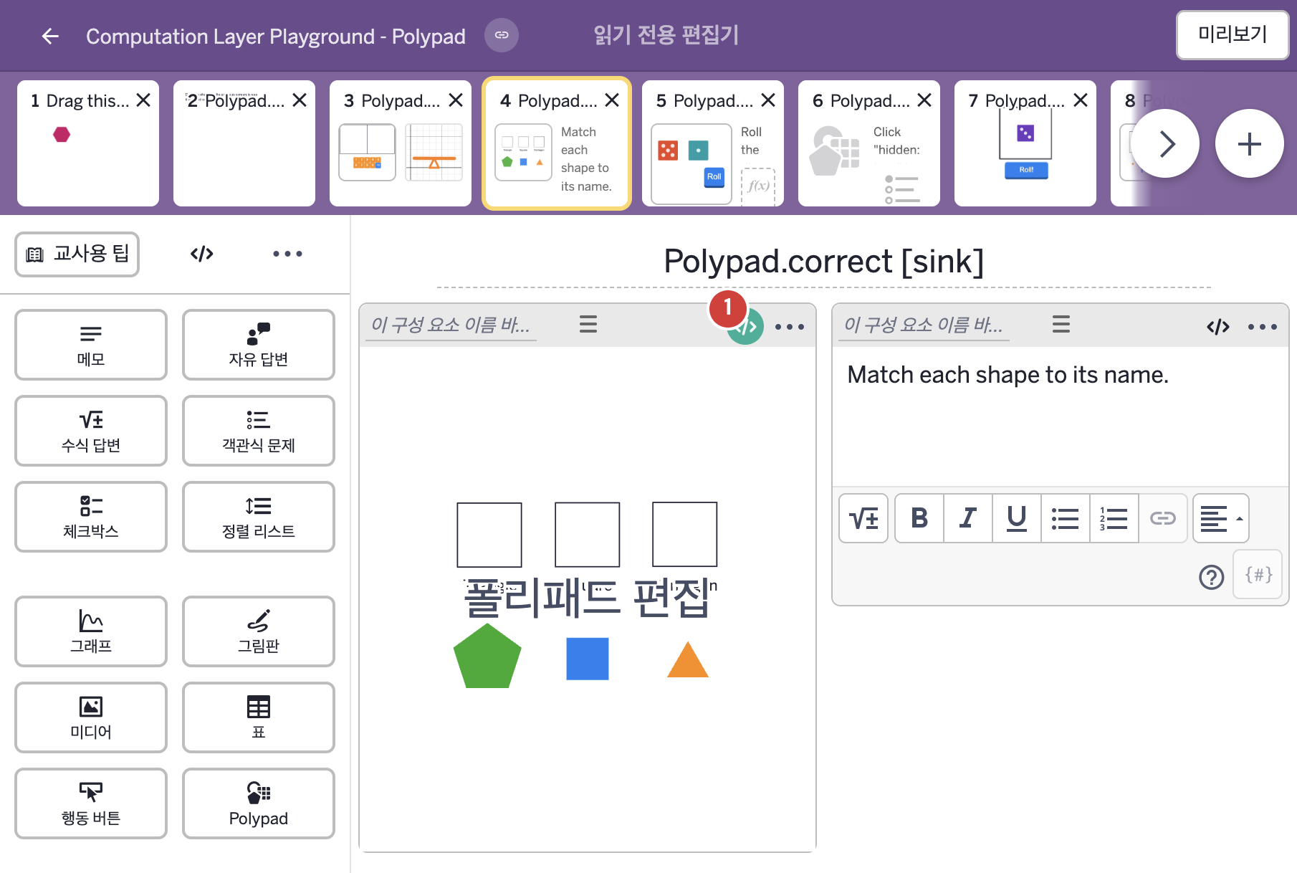Click note component drag handle lines
The height and width of the screenshot is (873, 1297).
1061,325
